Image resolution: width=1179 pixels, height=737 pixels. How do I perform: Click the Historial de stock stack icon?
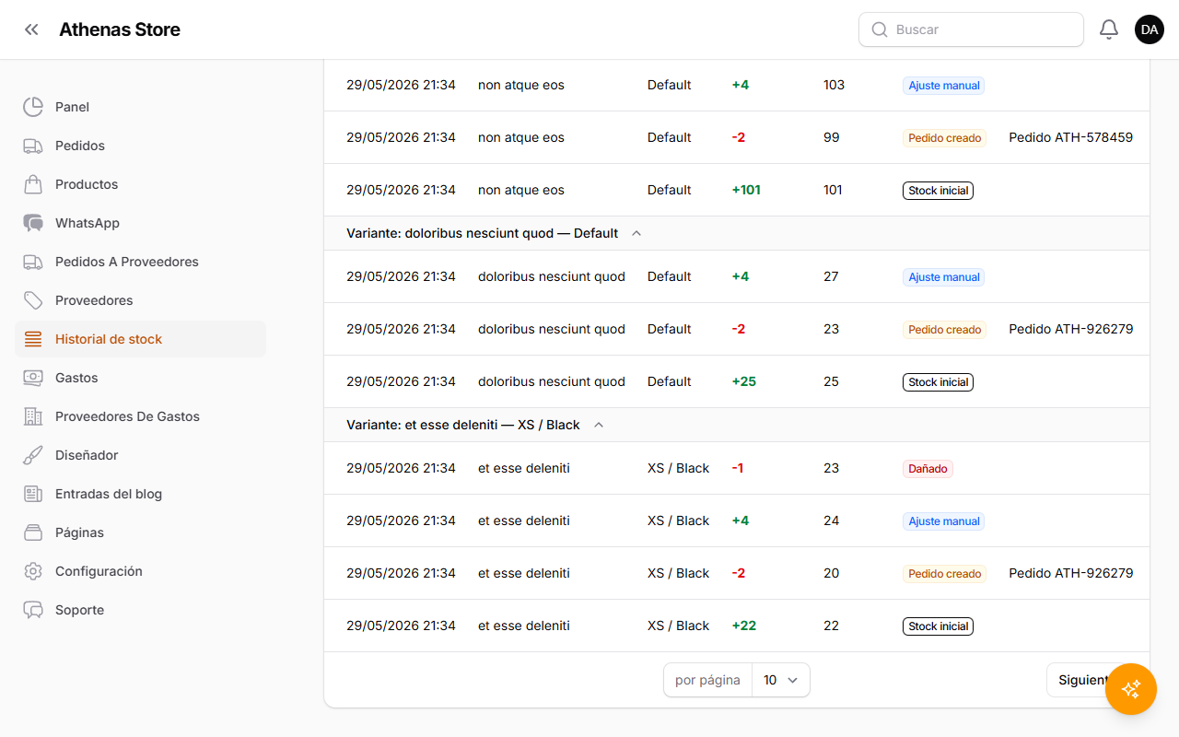(x=33, y=339)
